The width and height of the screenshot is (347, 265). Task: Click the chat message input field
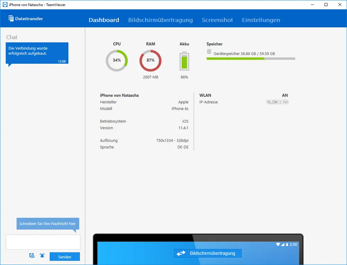click(43, 242)
